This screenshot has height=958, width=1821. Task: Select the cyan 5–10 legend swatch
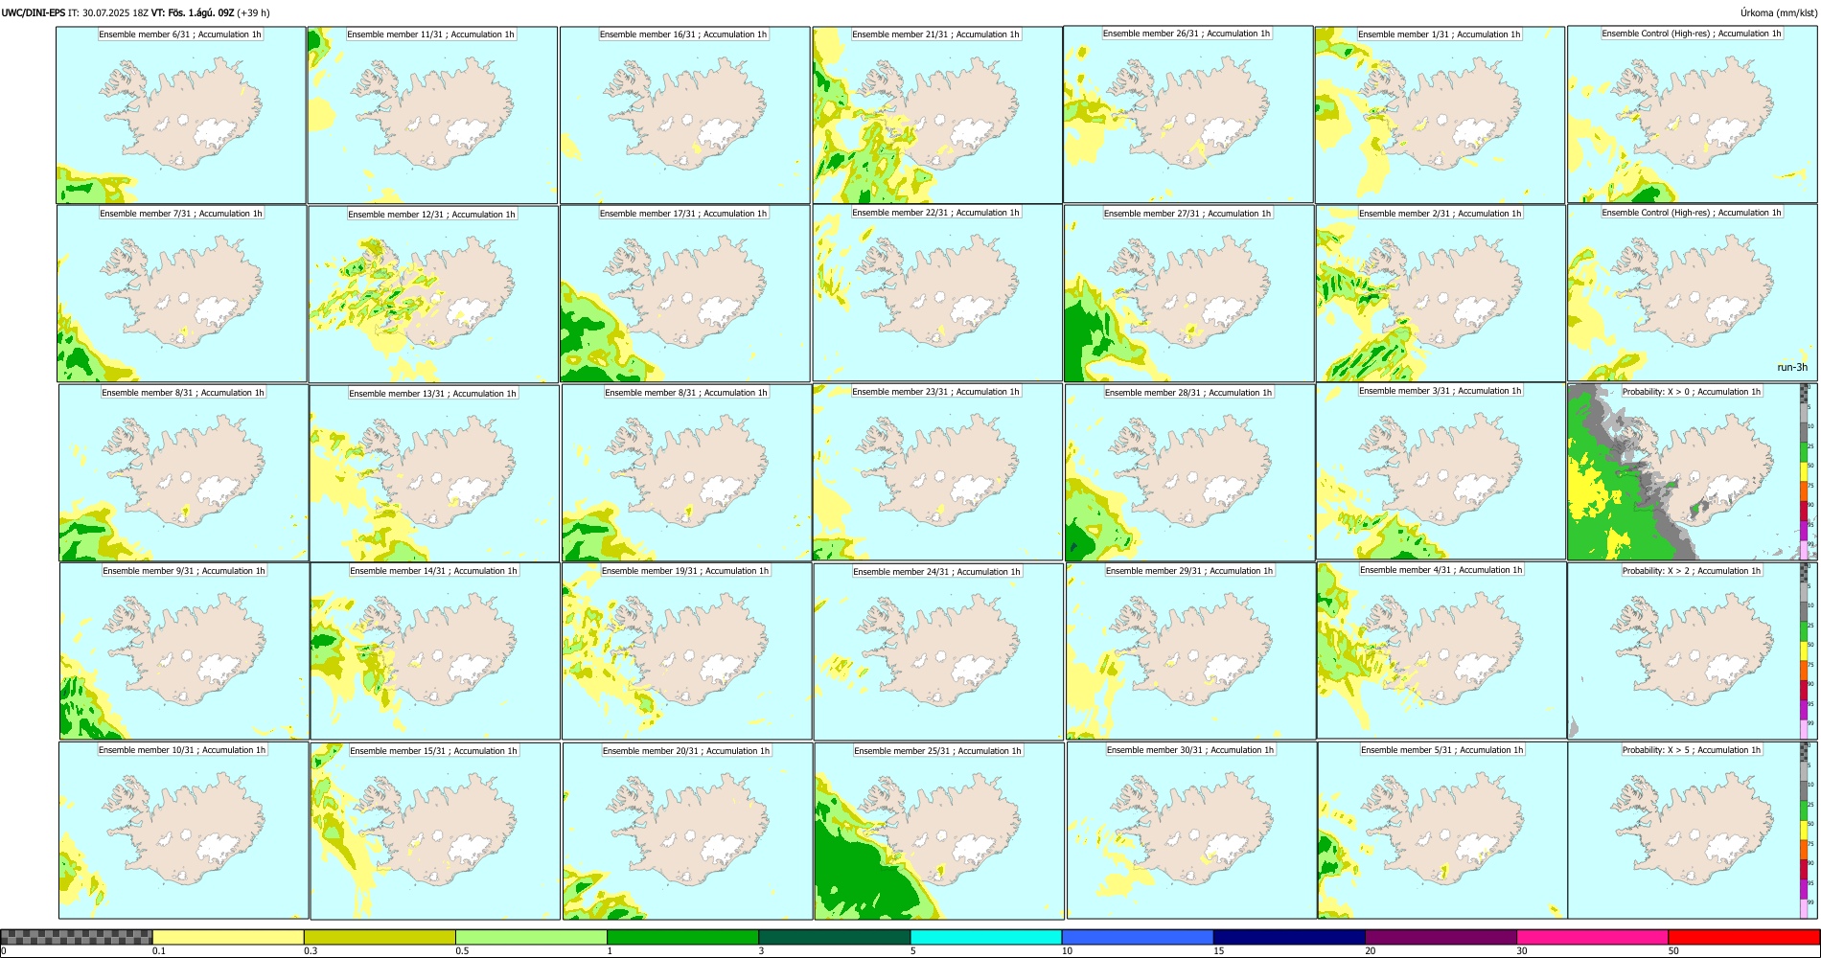pyautogui.click(x=986, y=937)
